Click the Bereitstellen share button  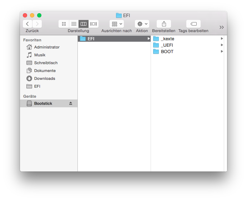[x=164, y=24]
